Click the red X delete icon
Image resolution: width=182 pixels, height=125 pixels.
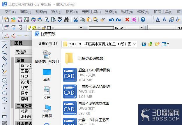click(x=127, y=20)
